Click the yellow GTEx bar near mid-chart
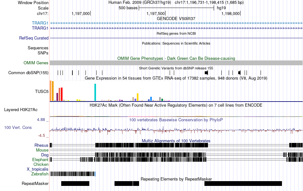 tap(137, 97)
